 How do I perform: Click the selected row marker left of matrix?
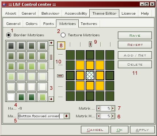pos(60,76)
